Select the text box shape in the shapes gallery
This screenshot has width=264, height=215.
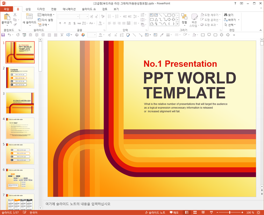pos(152,15)
